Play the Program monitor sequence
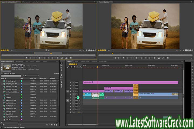 (x=145, y=58)
